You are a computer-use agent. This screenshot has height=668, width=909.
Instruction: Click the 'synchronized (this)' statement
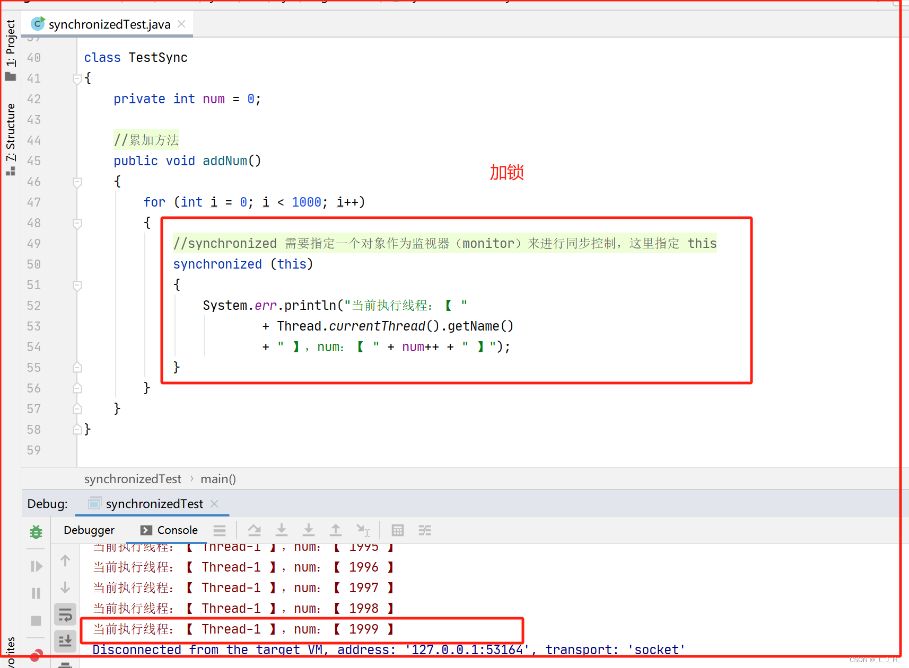click(x=243, y=264)
